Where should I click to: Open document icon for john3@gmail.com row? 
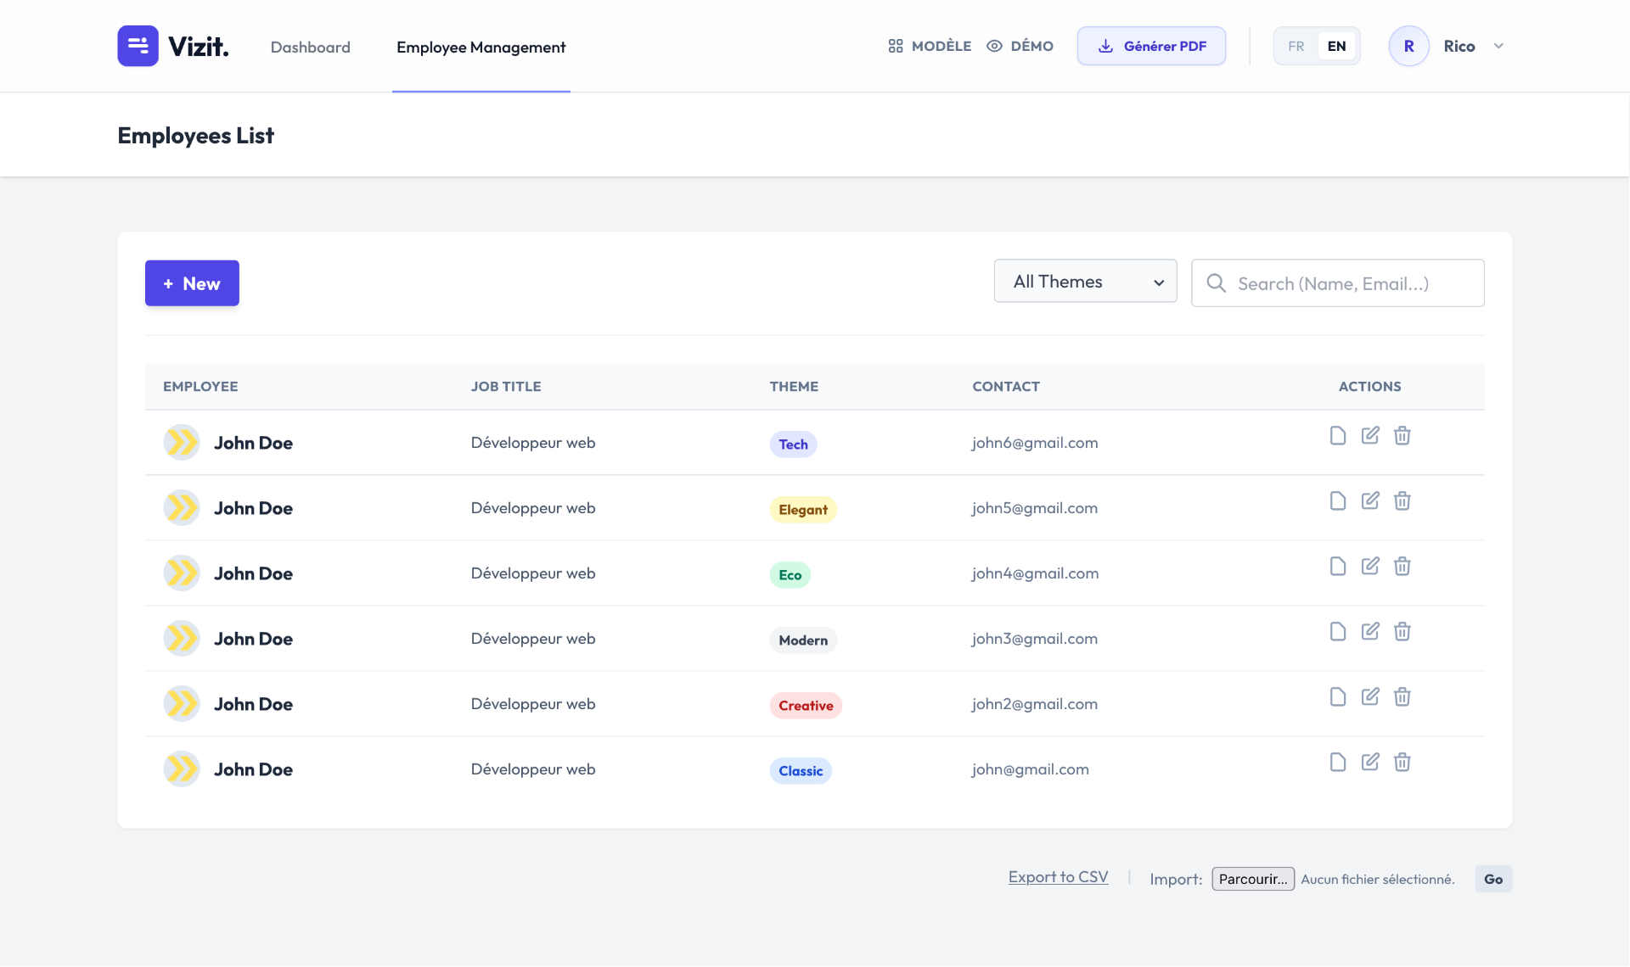1338,631
